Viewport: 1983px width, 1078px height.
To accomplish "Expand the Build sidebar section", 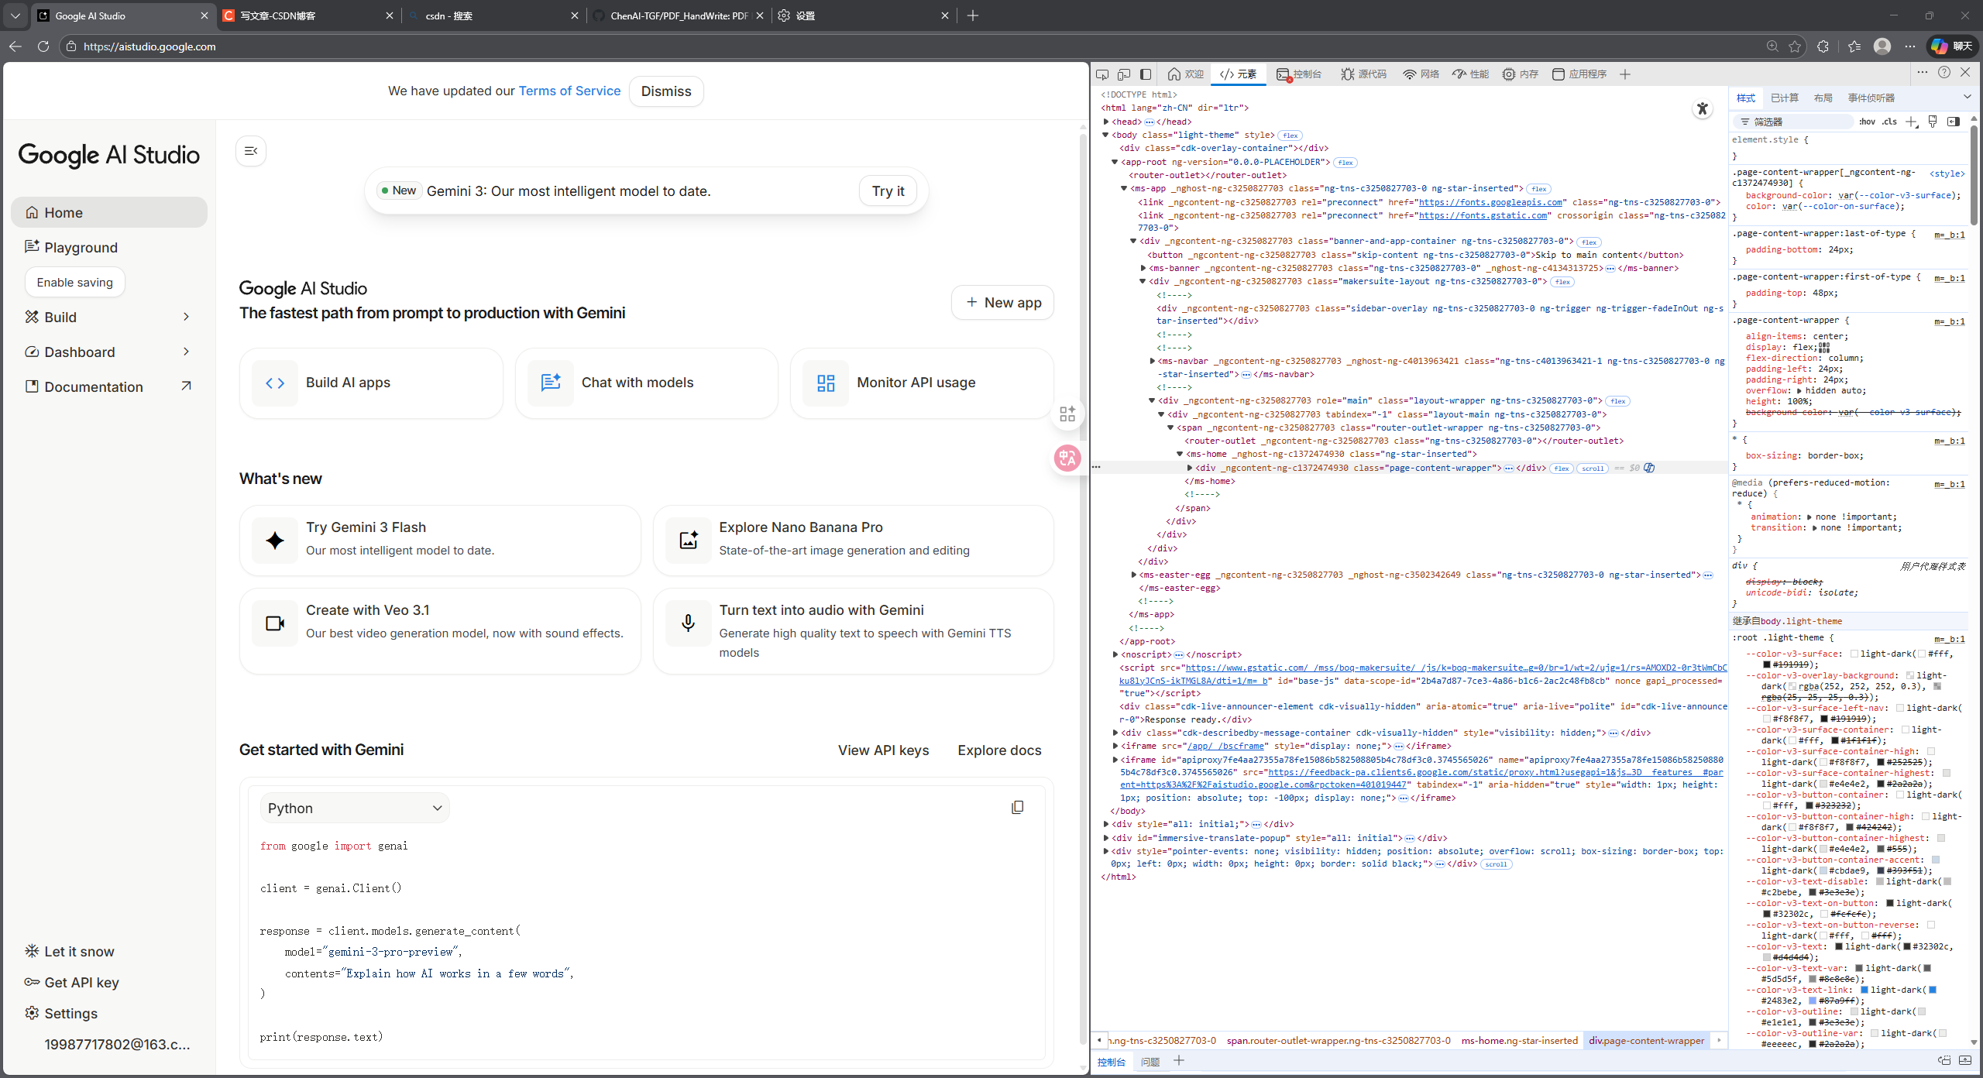I will coord(186,317).
